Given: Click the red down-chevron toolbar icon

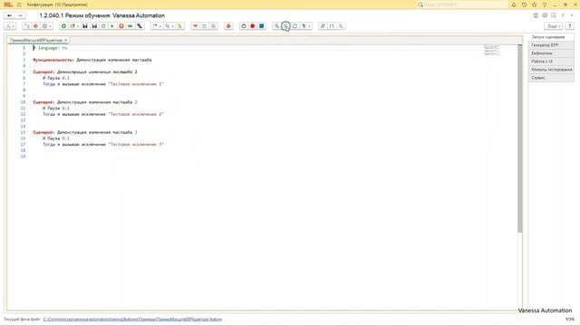Looking at the screenshot, I should pyautogui.click(x=196, y=26).
